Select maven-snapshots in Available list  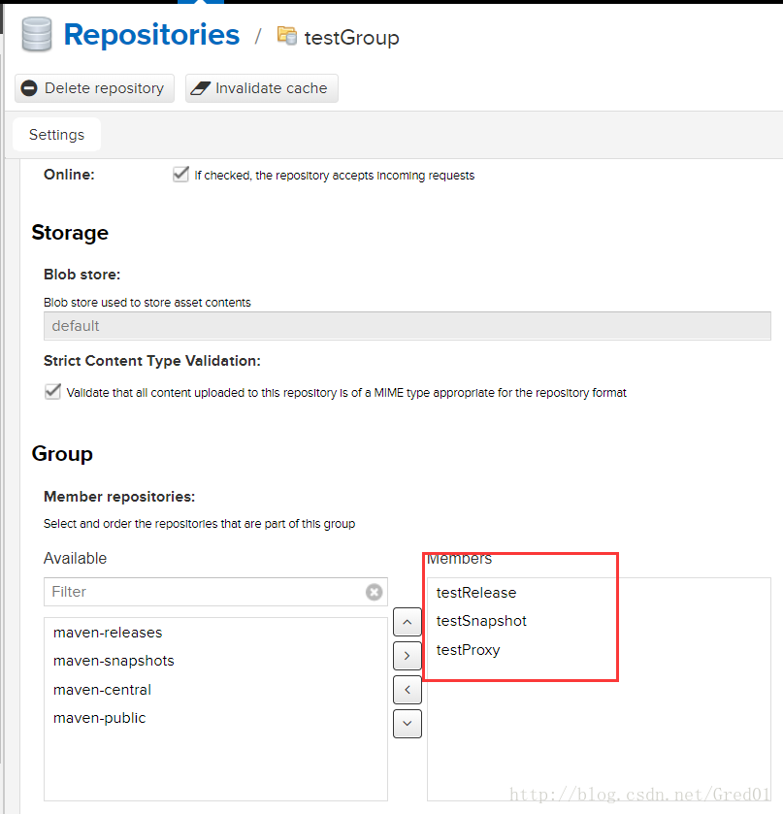click(x=114, y=661)
